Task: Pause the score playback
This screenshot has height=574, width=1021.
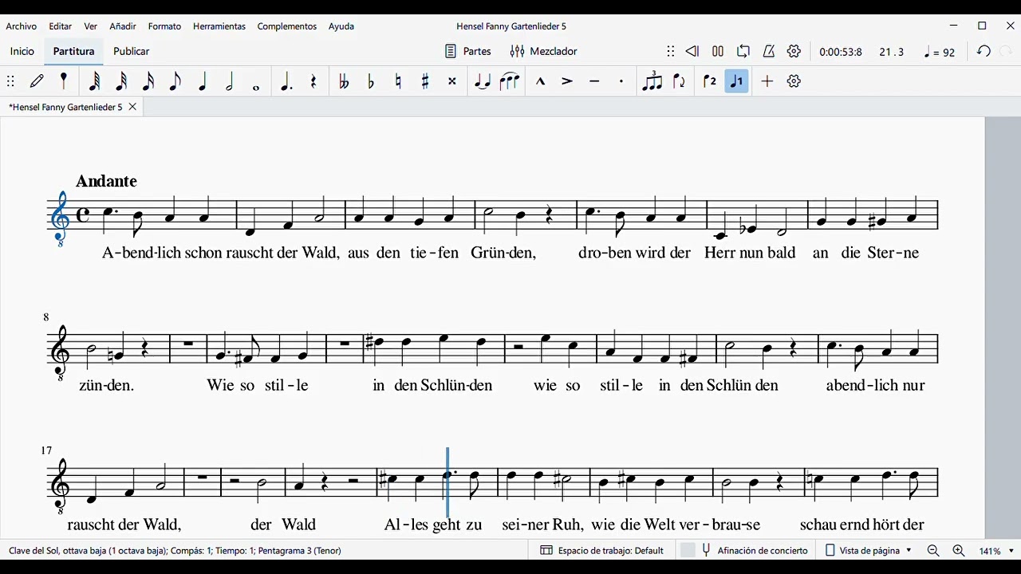Action: click(x=718, y=51)
